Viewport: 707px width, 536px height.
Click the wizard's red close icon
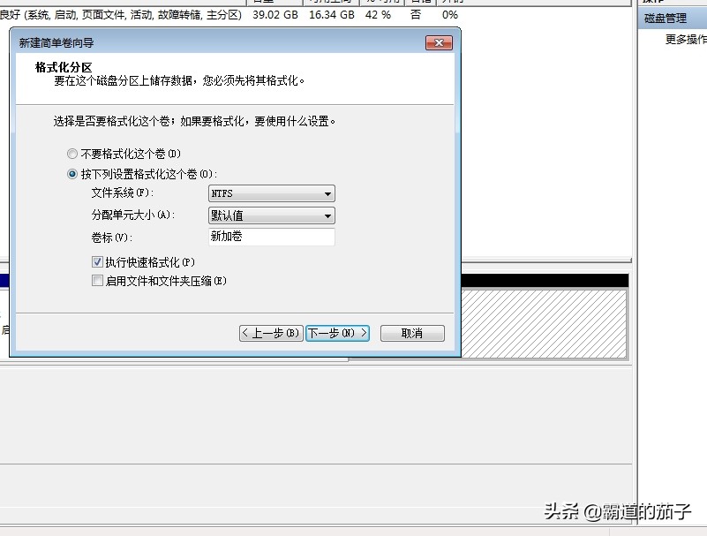coord(439,42)
